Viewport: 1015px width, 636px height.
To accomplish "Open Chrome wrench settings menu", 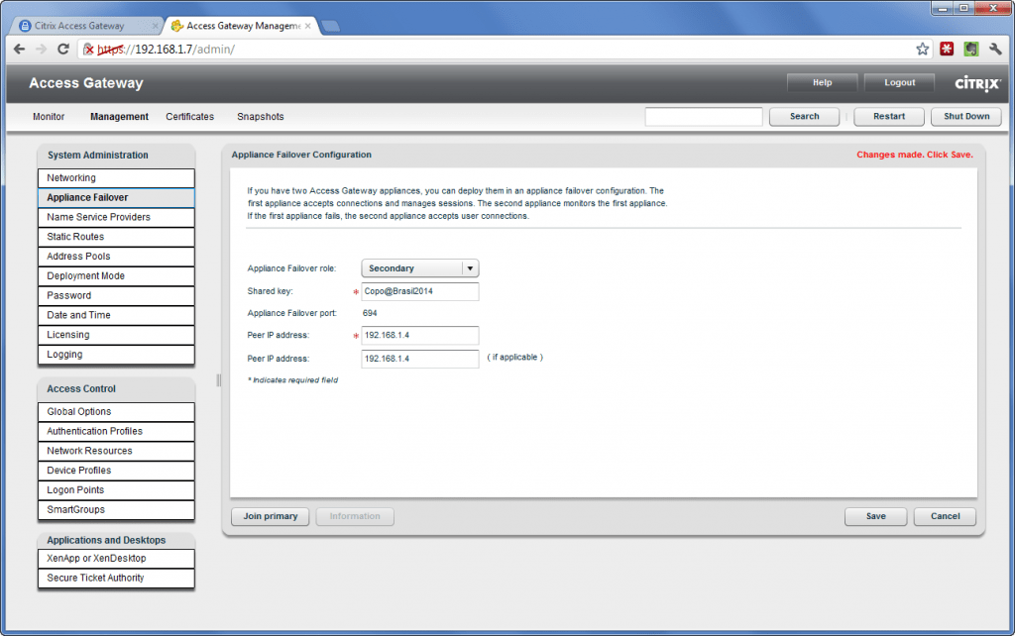I will coord(995,50).
